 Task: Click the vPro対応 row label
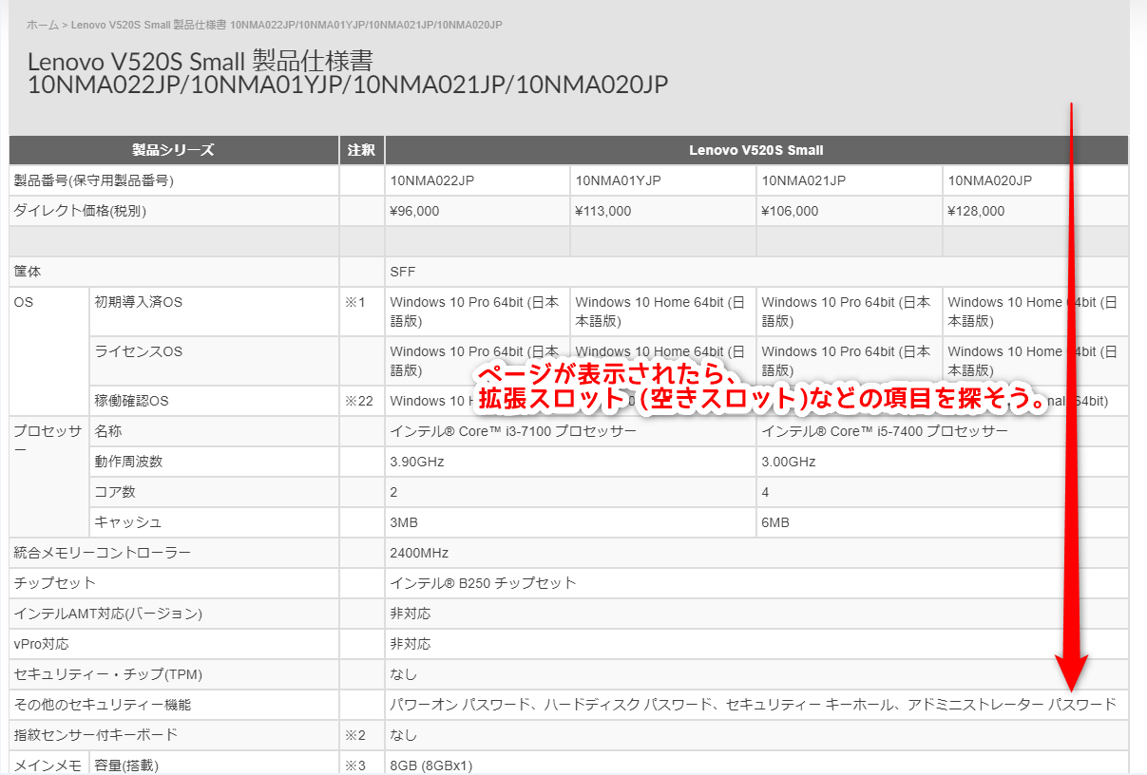[41, 644]
